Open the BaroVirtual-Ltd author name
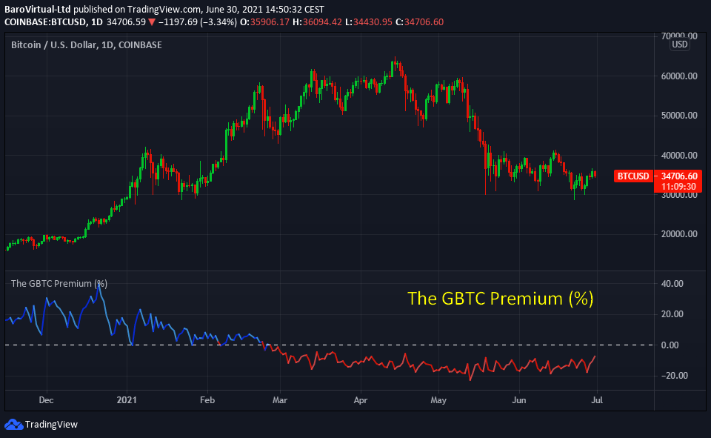Screen dimensions: 711x438 (x=38, y=9)
